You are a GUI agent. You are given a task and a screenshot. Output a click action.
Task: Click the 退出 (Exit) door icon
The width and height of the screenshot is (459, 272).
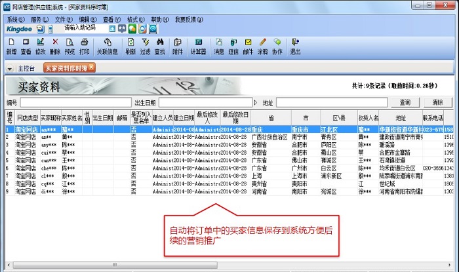295,47
